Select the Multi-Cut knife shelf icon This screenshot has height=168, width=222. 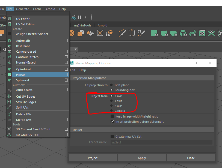point(122,33)
